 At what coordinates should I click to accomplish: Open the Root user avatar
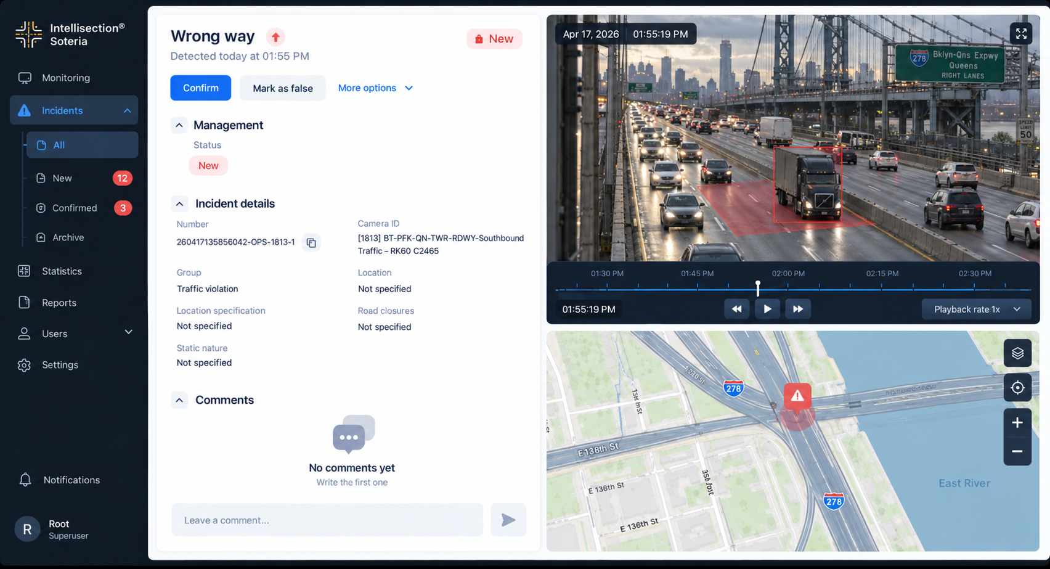click(x=27, y=529)
